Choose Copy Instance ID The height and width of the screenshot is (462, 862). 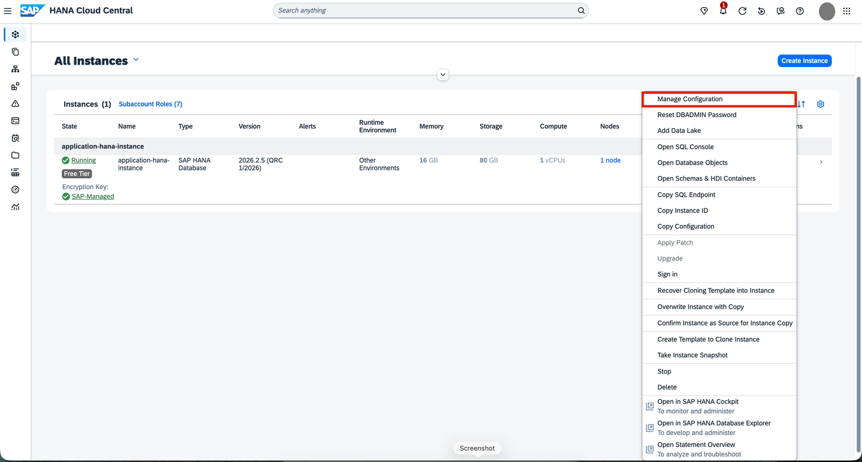[719, 211]
